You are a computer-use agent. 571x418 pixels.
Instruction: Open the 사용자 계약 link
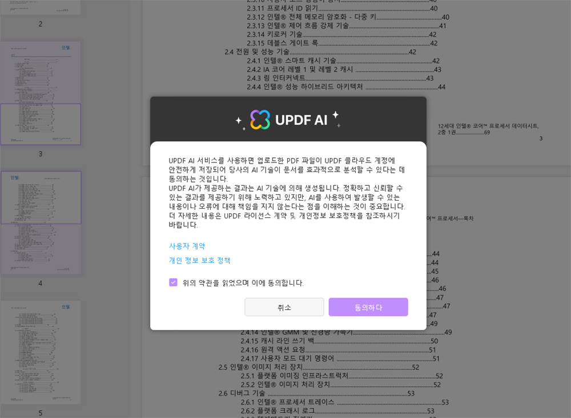pyautogui.click(x=187, y=246)
